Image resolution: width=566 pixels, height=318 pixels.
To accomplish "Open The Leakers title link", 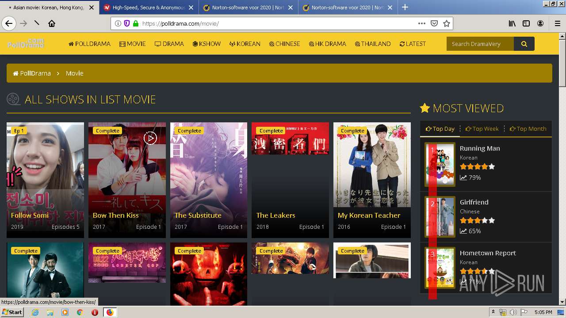I will tap(275, 215).
